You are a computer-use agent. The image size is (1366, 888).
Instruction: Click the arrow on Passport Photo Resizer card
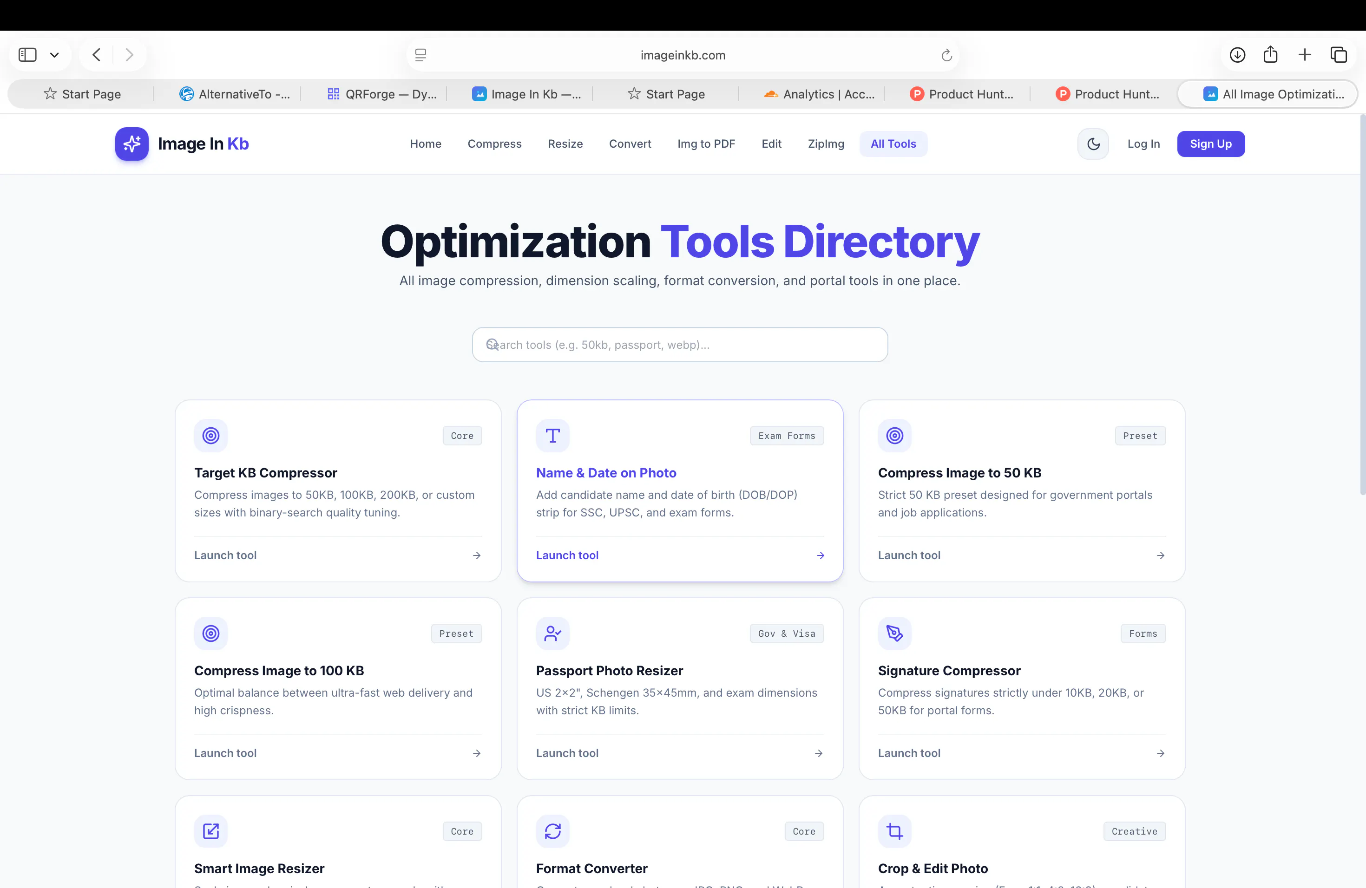[819, 754]
